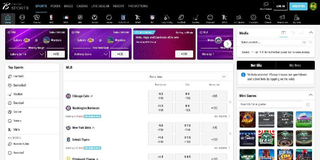320x160 pixels.
Task: Expand All Wagers for Mets vs Tigers
Action: (222, 148)
